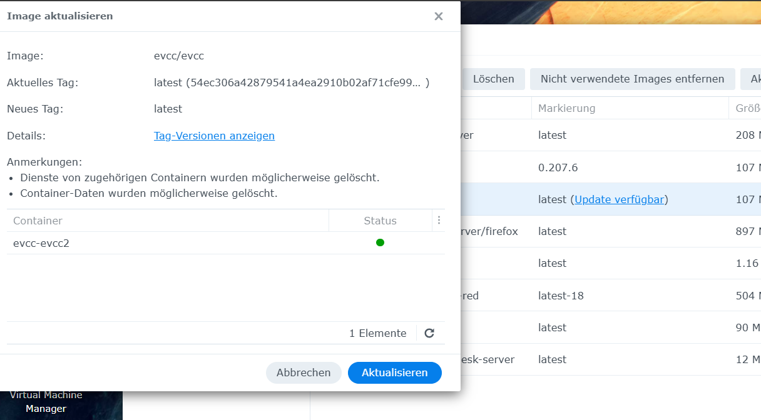The width and height of the screenshot is (761, 420).
Task: Click the Update verfügbar link
Action: pyautogui.click(x=621, y=199)
